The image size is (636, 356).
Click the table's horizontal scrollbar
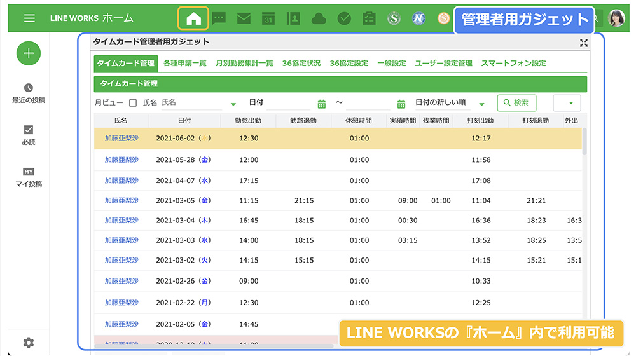(x=214, y=346)
